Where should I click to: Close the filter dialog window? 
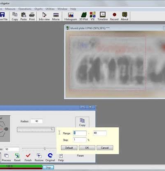[90, 107]
